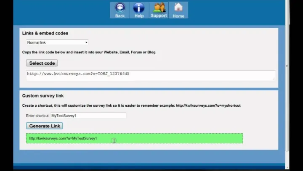Go to Home via house icon

pos(178,8)
